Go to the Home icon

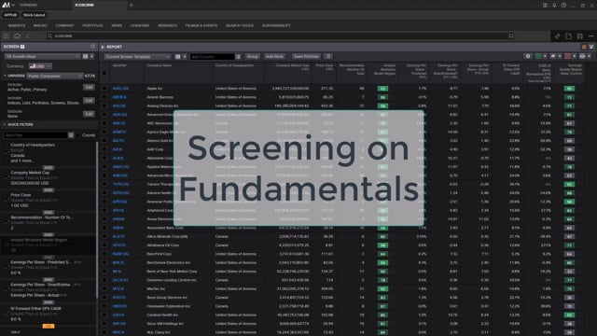click(17, 35)
